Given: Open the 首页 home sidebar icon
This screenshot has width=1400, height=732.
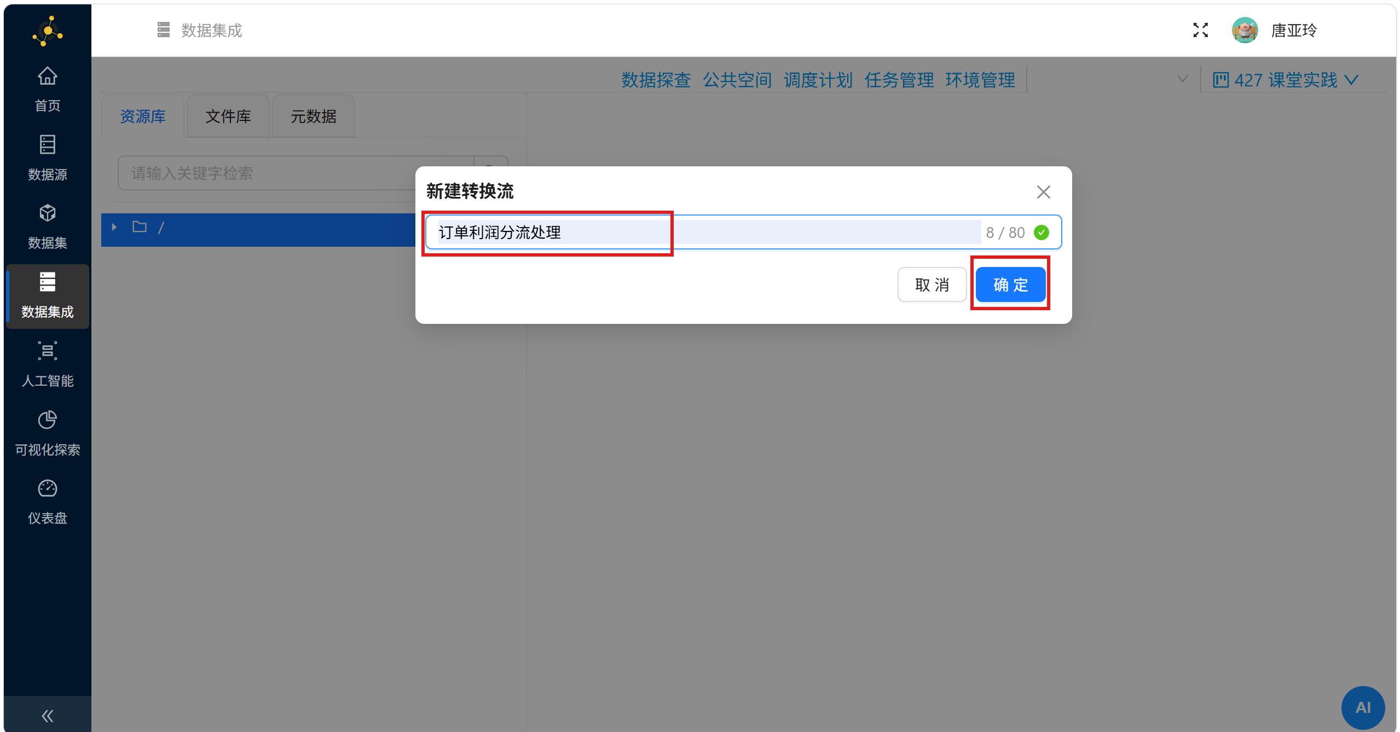Looking at the screenshot, I should pos(47,77).
